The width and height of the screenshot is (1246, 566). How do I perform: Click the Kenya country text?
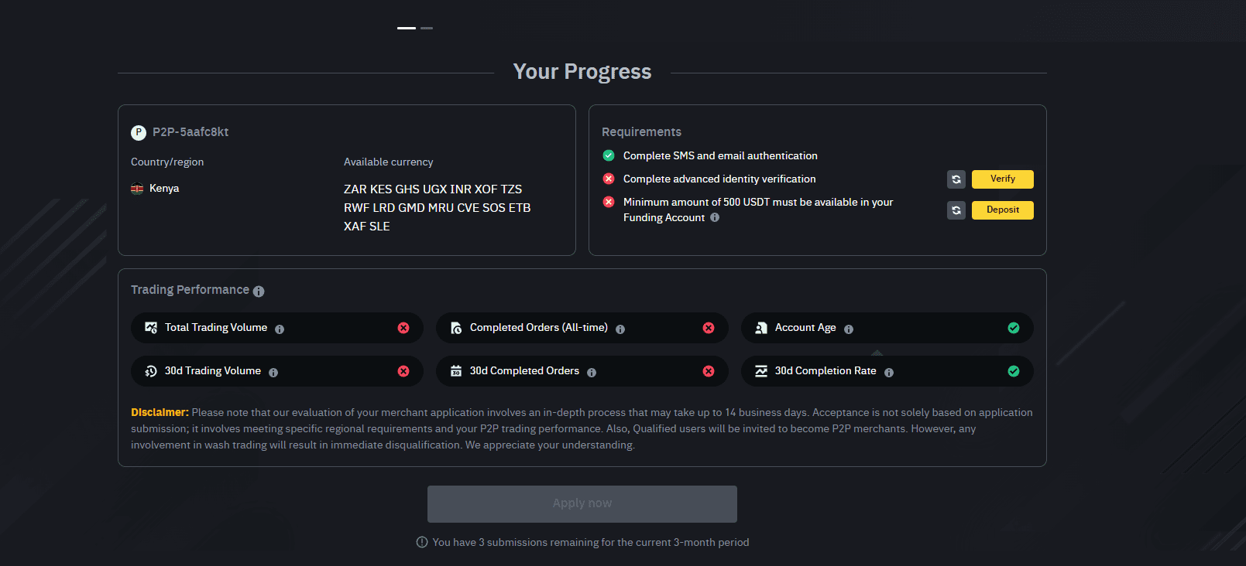pos(164,189)
